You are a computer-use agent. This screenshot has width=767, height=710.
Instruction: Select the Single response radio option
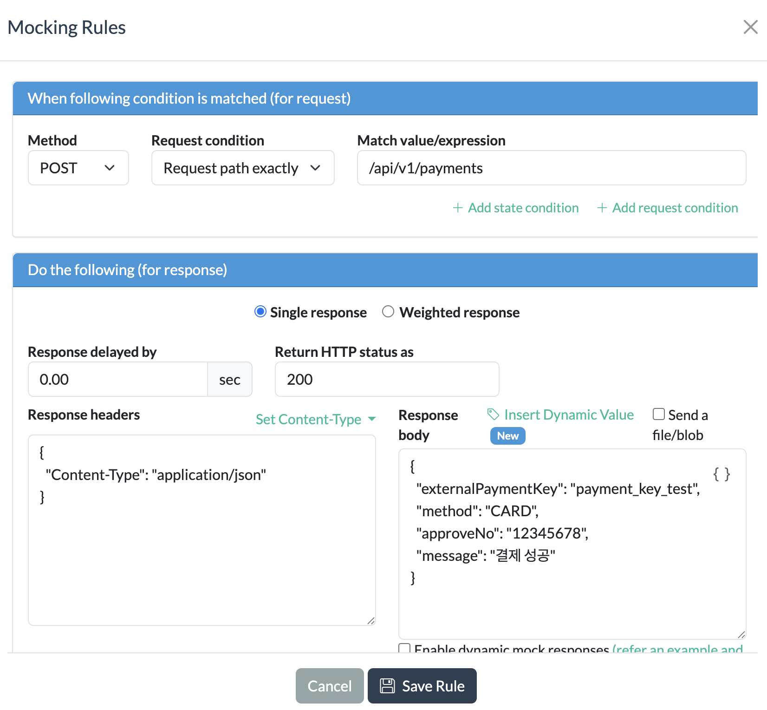(x=260, y=312)
